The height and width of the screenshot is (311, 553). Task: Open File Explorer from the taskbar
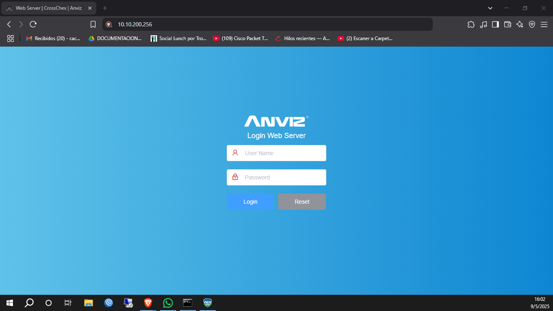[88, 303]
